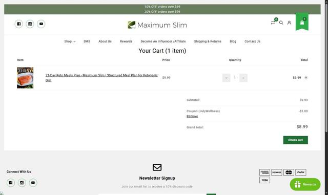Open the header Facebook icon

pyautogui.click(x=19, y=24)
